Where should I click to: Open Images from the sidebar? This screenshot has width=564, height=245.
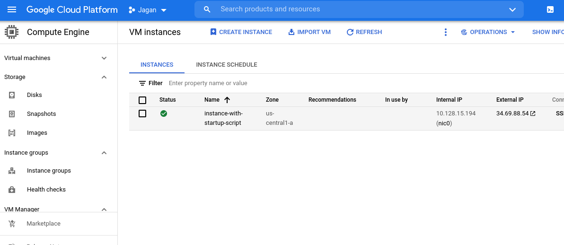[x=37, y=133]
